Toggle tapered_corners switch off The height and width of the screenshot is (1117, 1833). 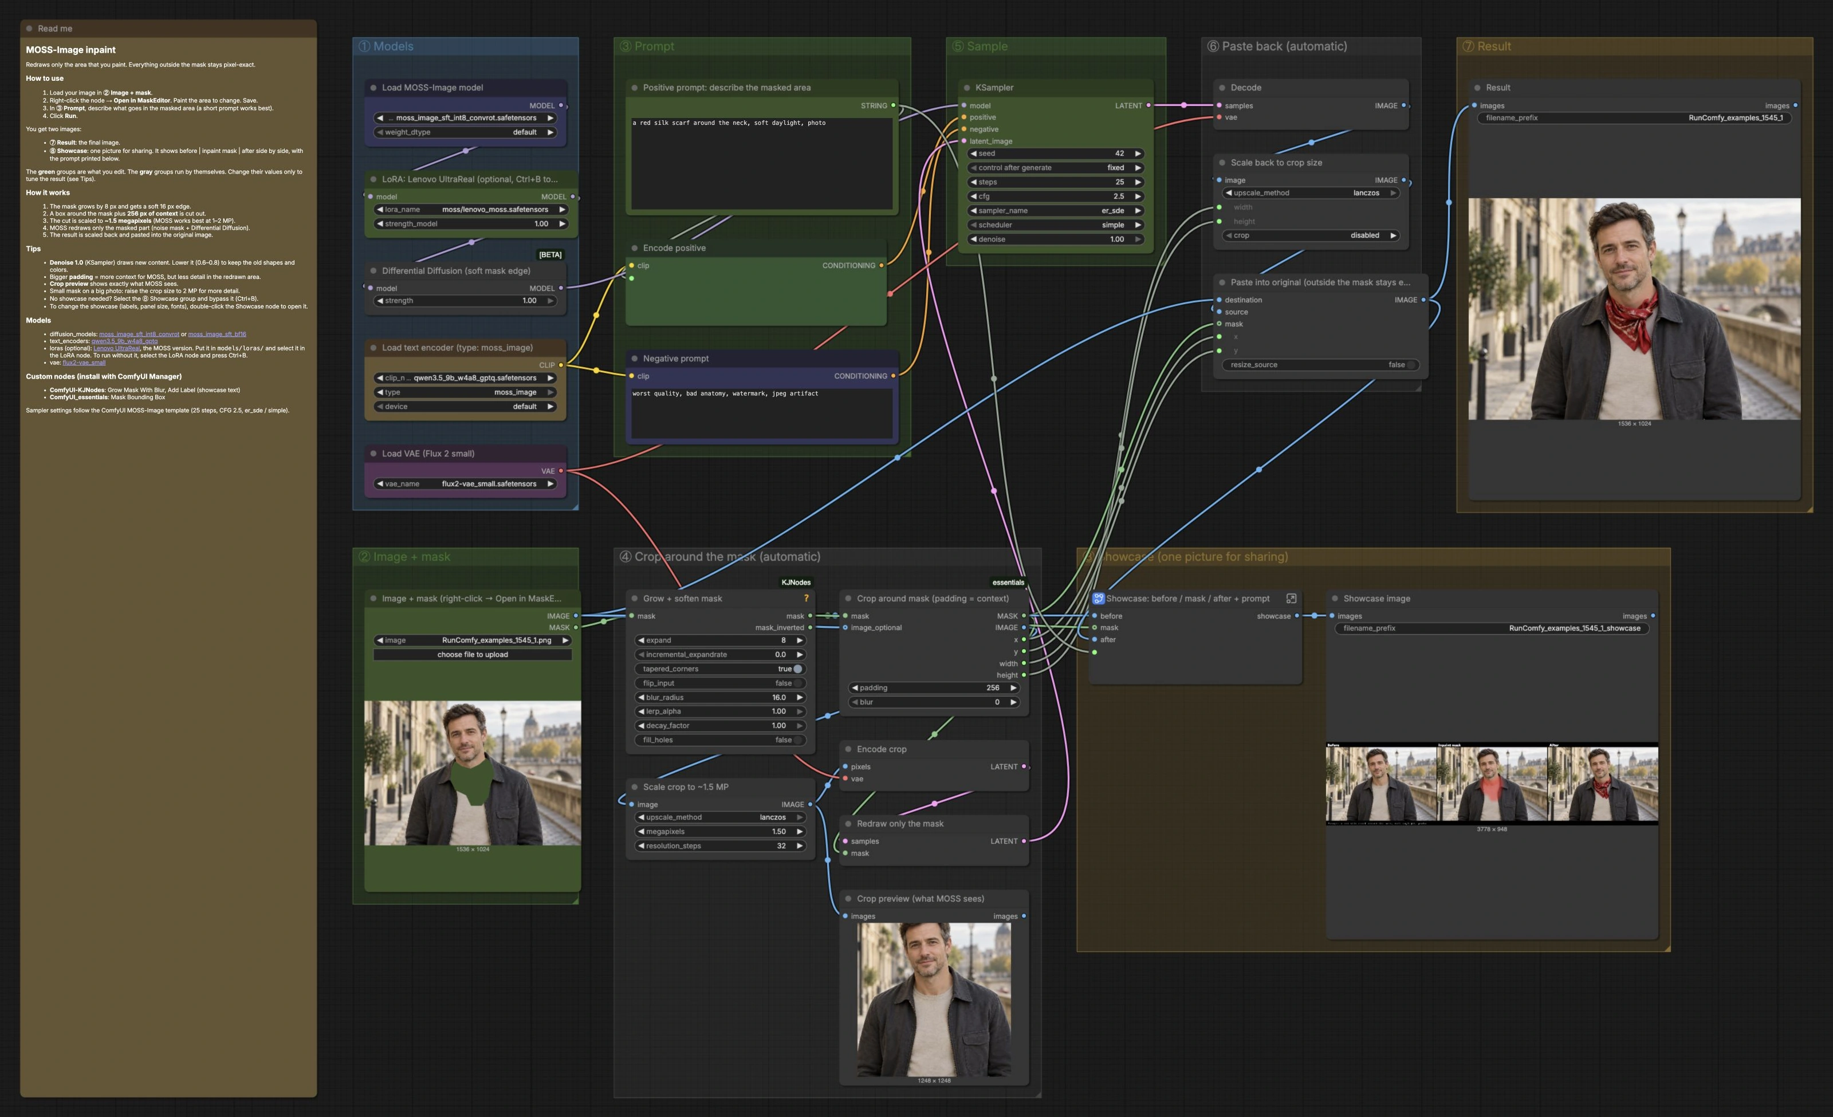[797, 668]
